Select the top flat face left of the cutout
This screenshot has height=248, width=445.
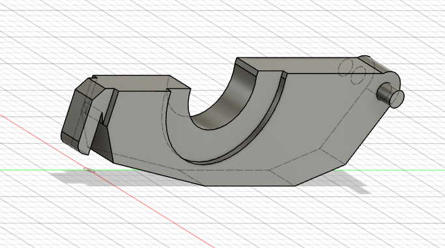pos(139,83)
